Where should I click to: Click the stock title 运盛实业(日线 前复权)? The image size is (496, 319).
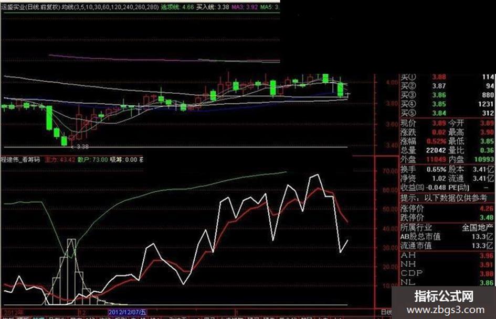click(30, 7)
